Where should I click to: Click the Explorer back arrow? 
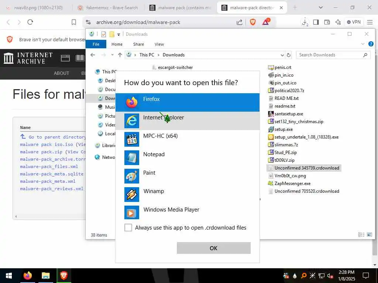[x=93, y=55]
